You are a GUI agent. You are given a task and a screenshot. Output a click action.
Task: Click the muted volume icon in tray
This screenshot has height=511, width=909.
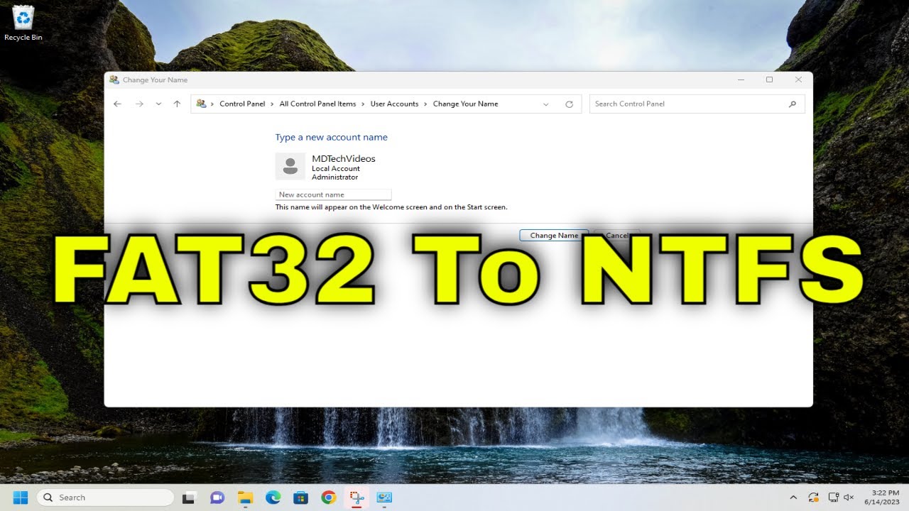(849, 498)
